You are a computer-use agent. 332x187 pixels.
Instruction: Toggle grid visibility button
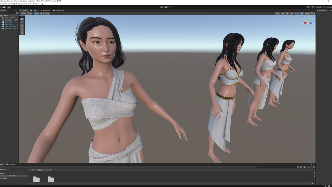[x=35, y=13]
